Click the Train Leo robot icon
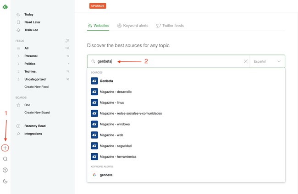Image resolution: width=298 pixels, height=194 pixels. point(18,30)
